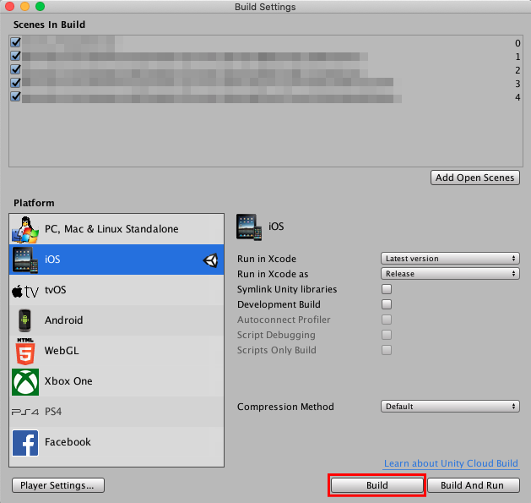The height and width of the screenshot is (503, 531).
Task: Select the PS4 platform label
Action: (x=53, y=412)
